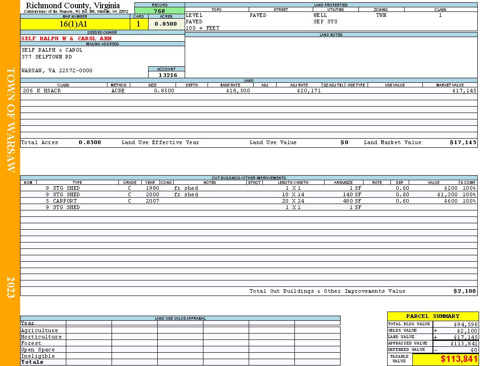
Task: Click land class 206 K HSACR
Action: 42,91
